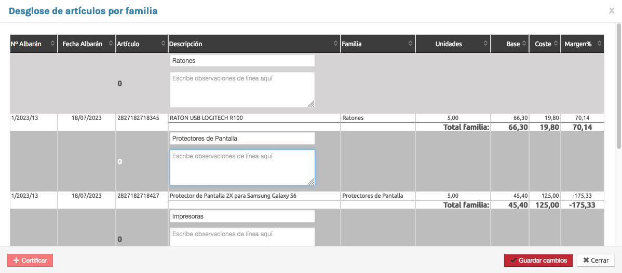622x273 pixels.
Task: Click observations textarea under Impresoras
Action: [x=242, y=237]
